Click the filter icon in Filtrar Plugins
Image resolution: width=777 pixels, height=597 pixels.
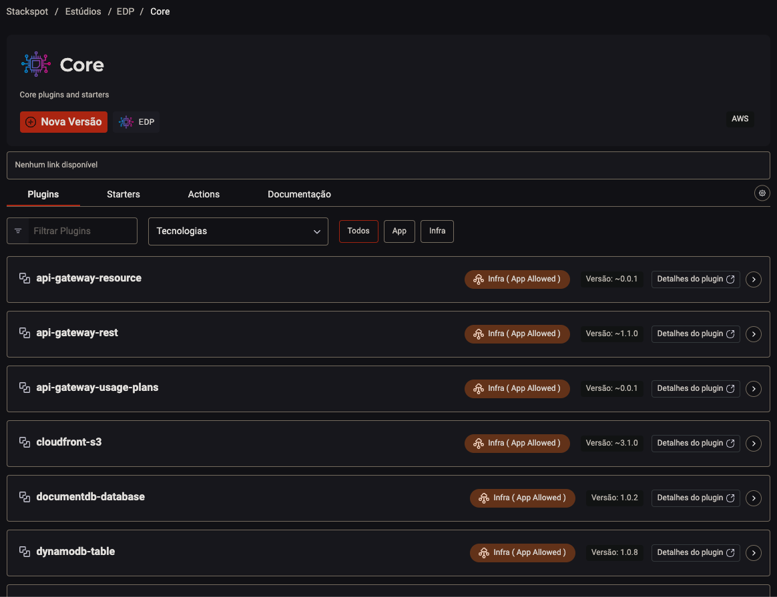tap(18, 231)
